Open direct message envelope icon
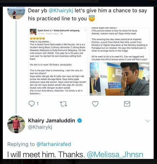This screenshot has height=164, width=157. [127, 104]
